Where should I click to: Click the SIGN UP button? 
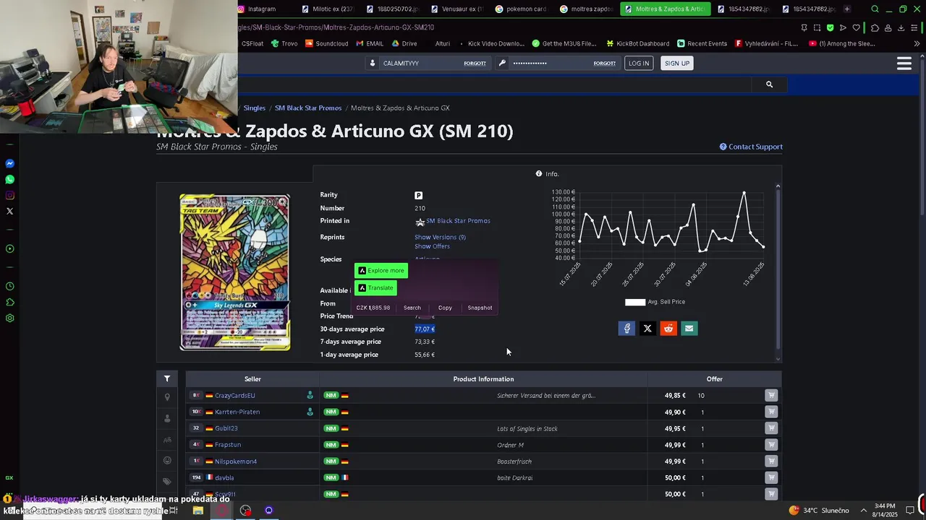point(677,64)
